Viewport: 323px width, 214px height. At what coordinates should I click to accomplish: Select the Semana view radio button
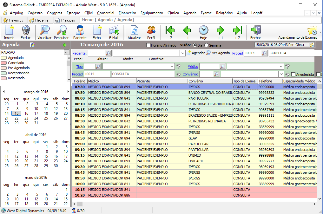[x=207, y=45]
